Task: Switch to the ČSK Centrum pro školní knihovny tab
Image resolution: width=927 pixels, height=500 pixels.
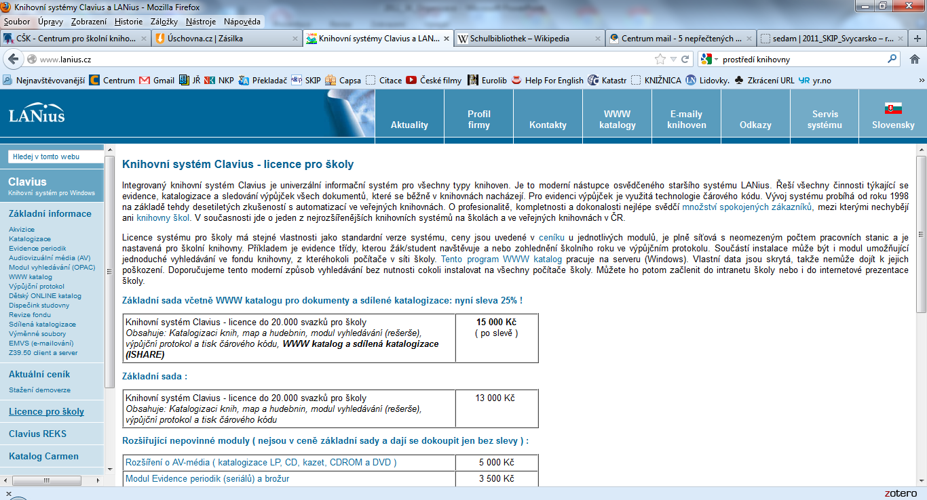Action: click(75, 39)
